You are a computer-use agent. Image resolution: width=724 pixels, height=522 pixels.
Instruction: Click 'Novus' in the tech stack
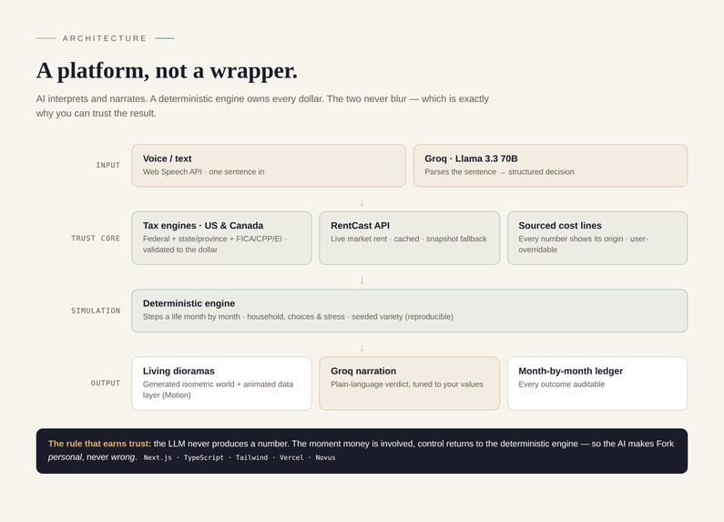pyautogui.click(x=325, y=458)
